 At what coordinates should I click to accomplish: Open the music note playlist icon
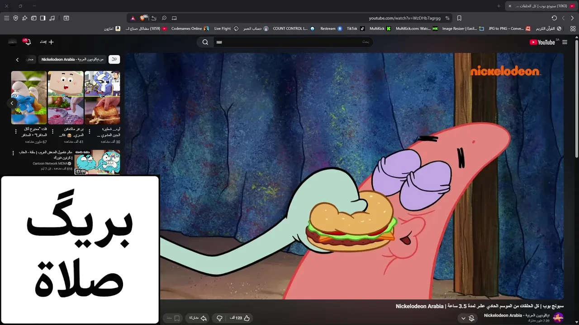point(52,18)
